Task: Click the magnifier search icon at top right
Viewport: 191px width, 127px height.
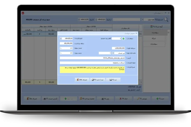Action: click(166, 19)
